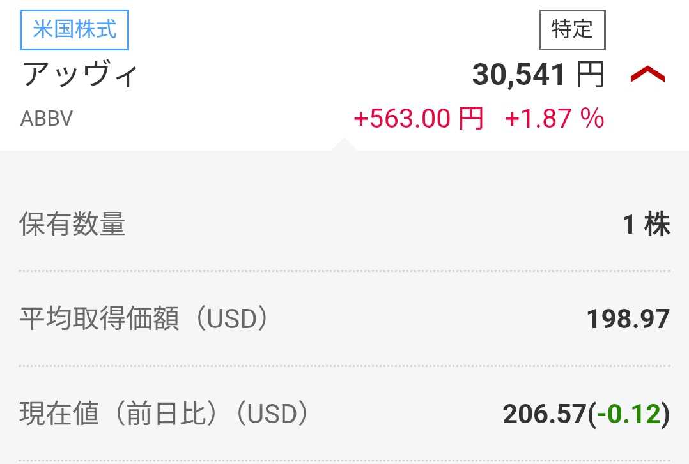The height and width of the screenshot is (464, 689).
Task: Select the 保有数量 row label
Action: 72,225
